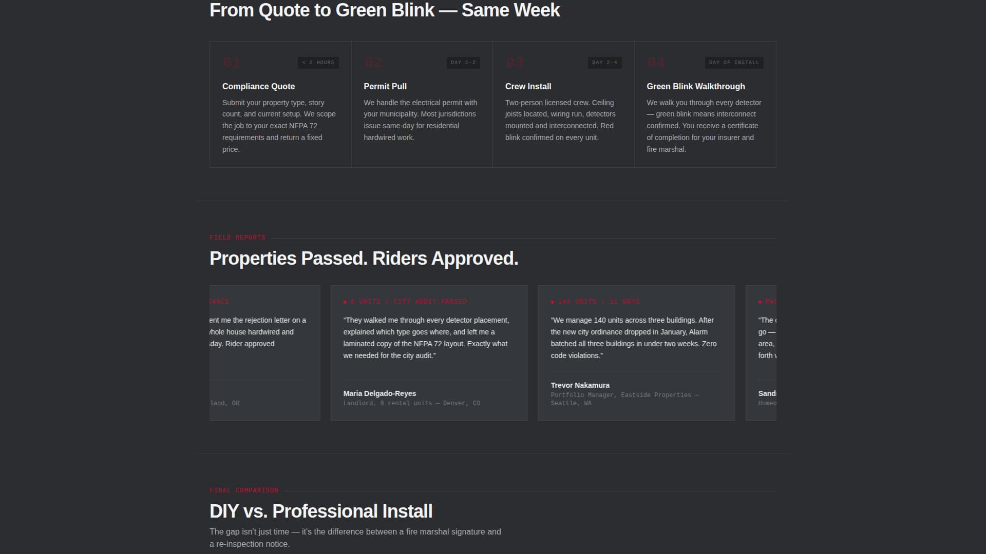Click the red dot beside '6 UNITS / CITY AUDIT PASSED'

point(345,302)
